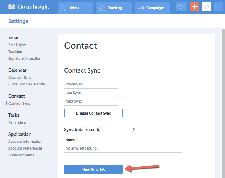Click the Cirrus Insight envelope logo
The width and height of the screenshot is (225, 178).
click(x=12, y=6)
